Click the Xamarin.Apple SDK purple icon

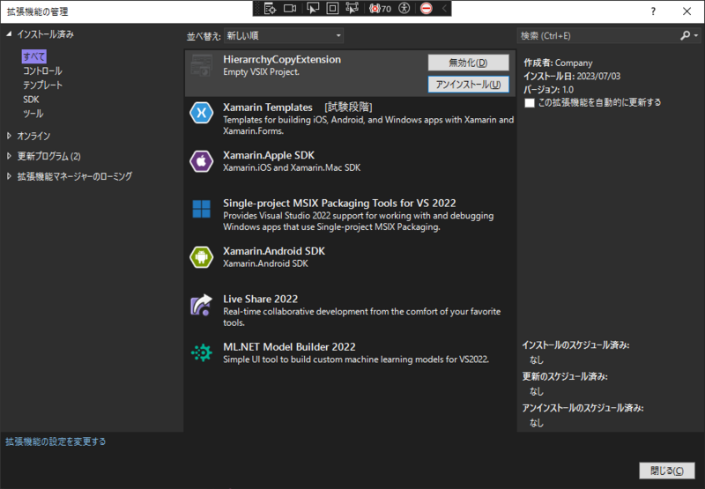pyautogui.click(x=202, y=161)
